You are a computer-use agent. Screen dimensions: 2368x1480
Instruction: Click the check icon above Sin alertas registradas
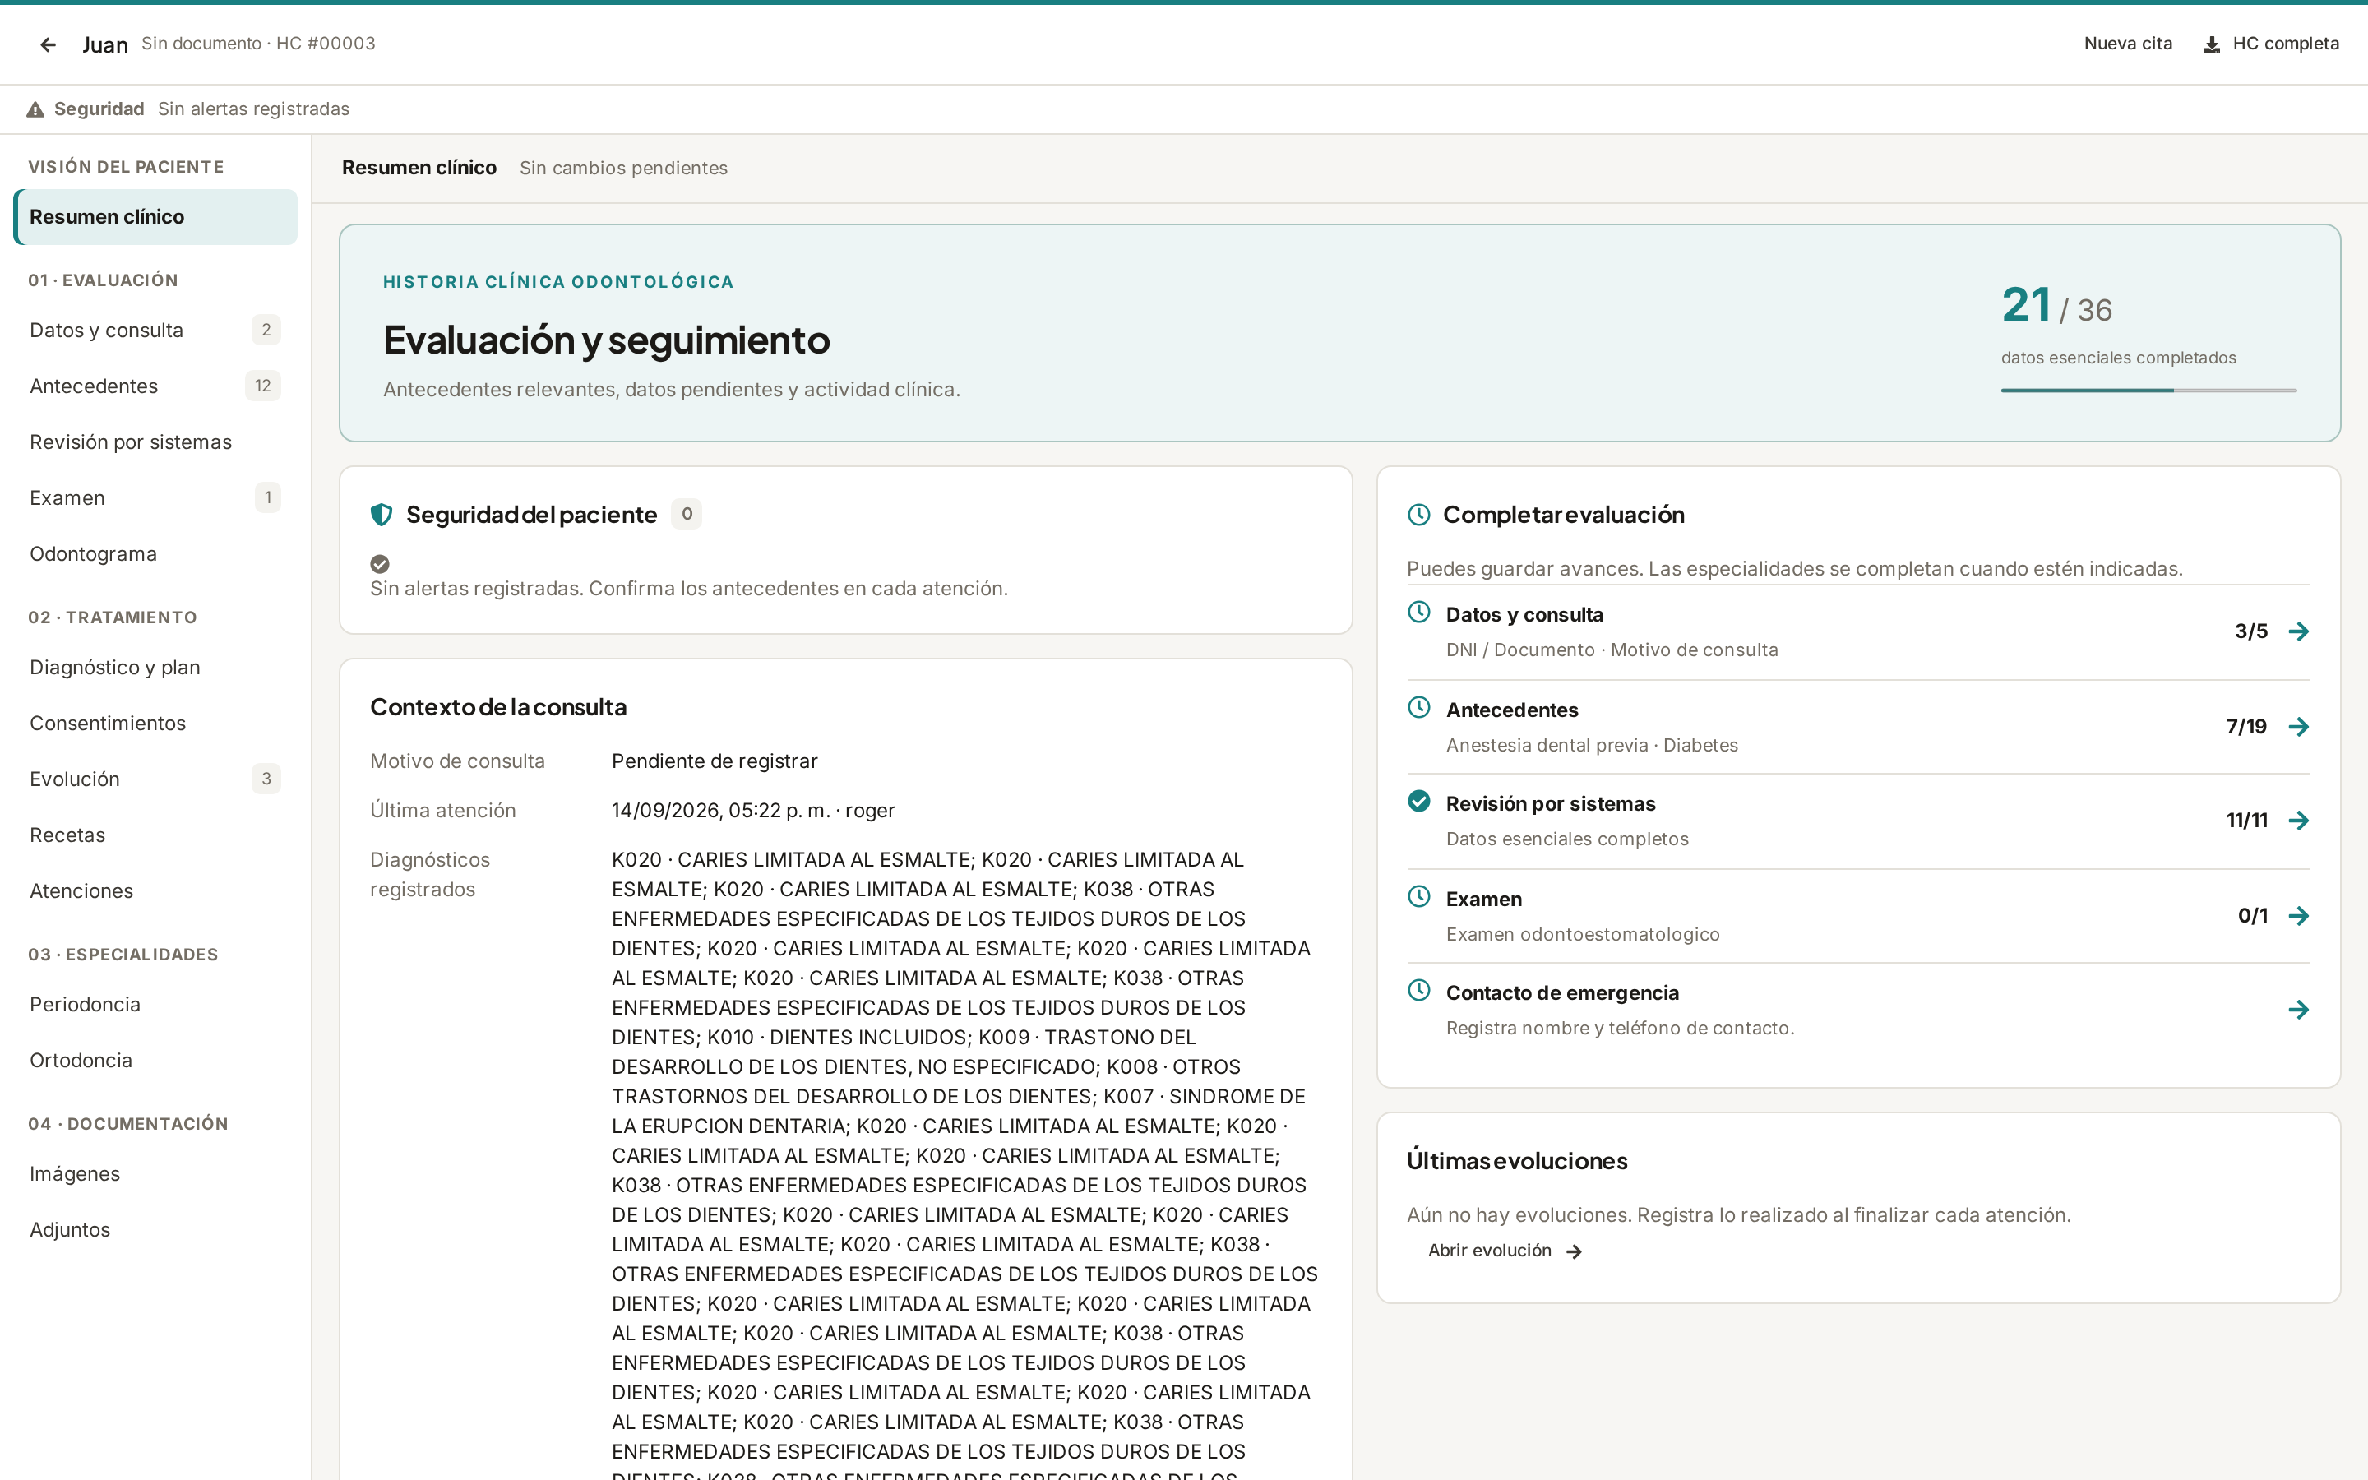[380, 564]
